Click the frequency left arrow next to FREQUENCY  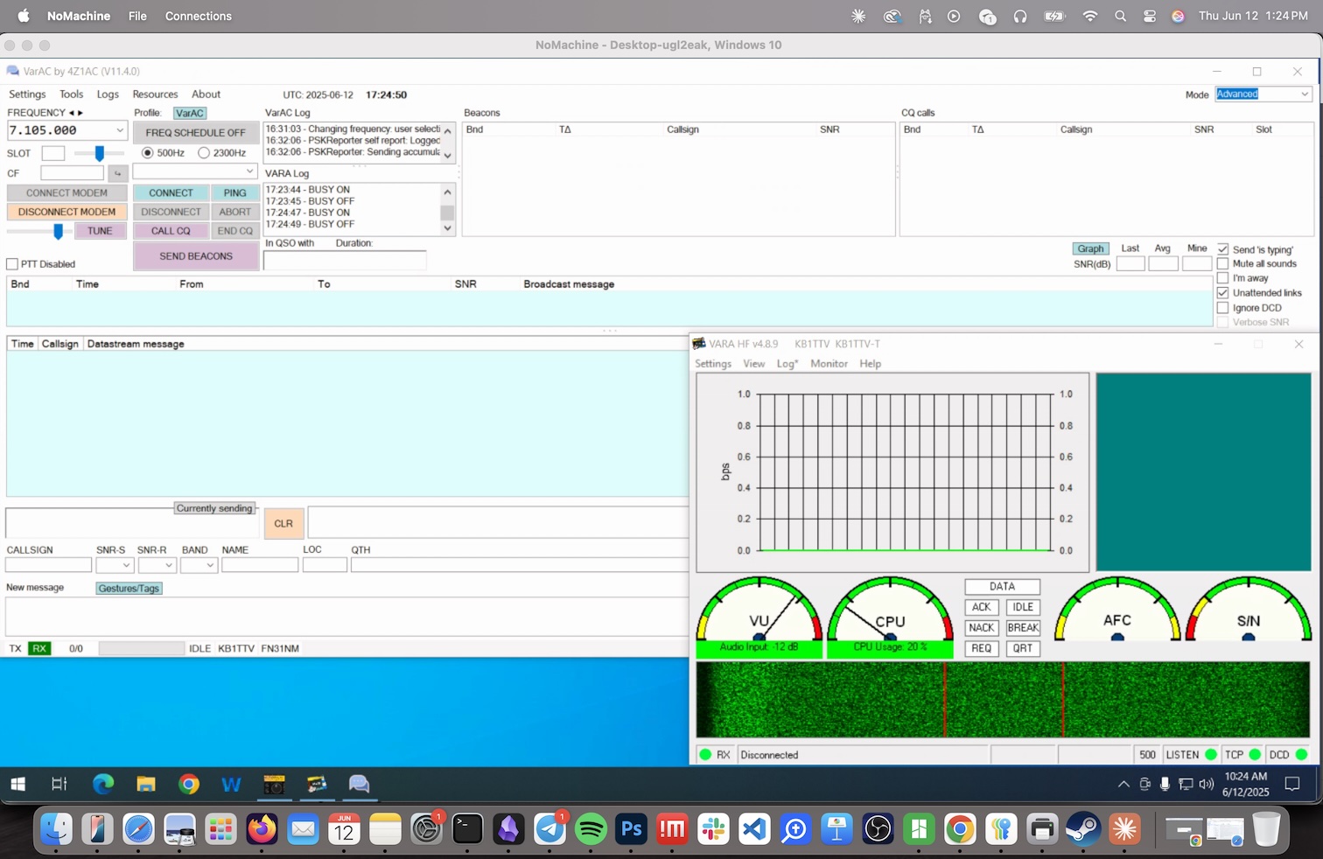point(72,113)
